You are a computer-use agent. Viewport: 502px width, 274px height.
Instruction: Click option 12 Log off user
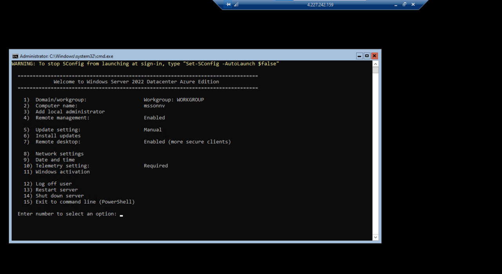click(47, 184)
